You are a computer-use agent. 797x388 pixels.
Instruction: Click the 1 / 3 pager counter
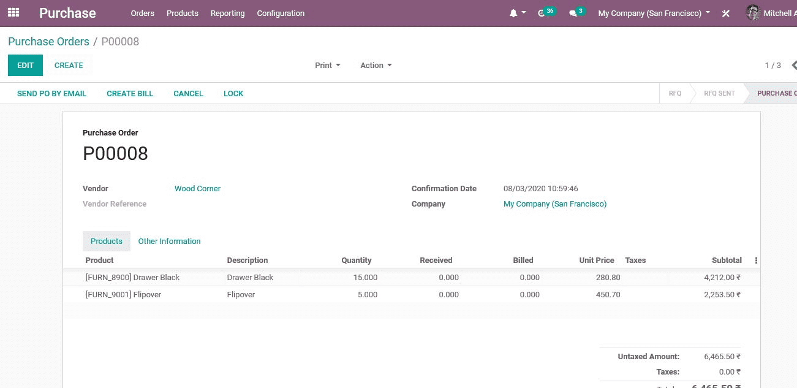[x=773, y=65]
